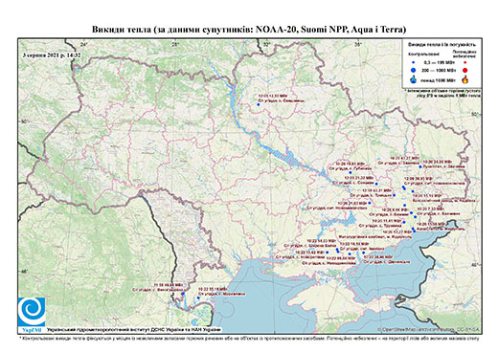498x352 pixels.
Task: Click the marker by Hubynykha label
Action: point(341,172)
